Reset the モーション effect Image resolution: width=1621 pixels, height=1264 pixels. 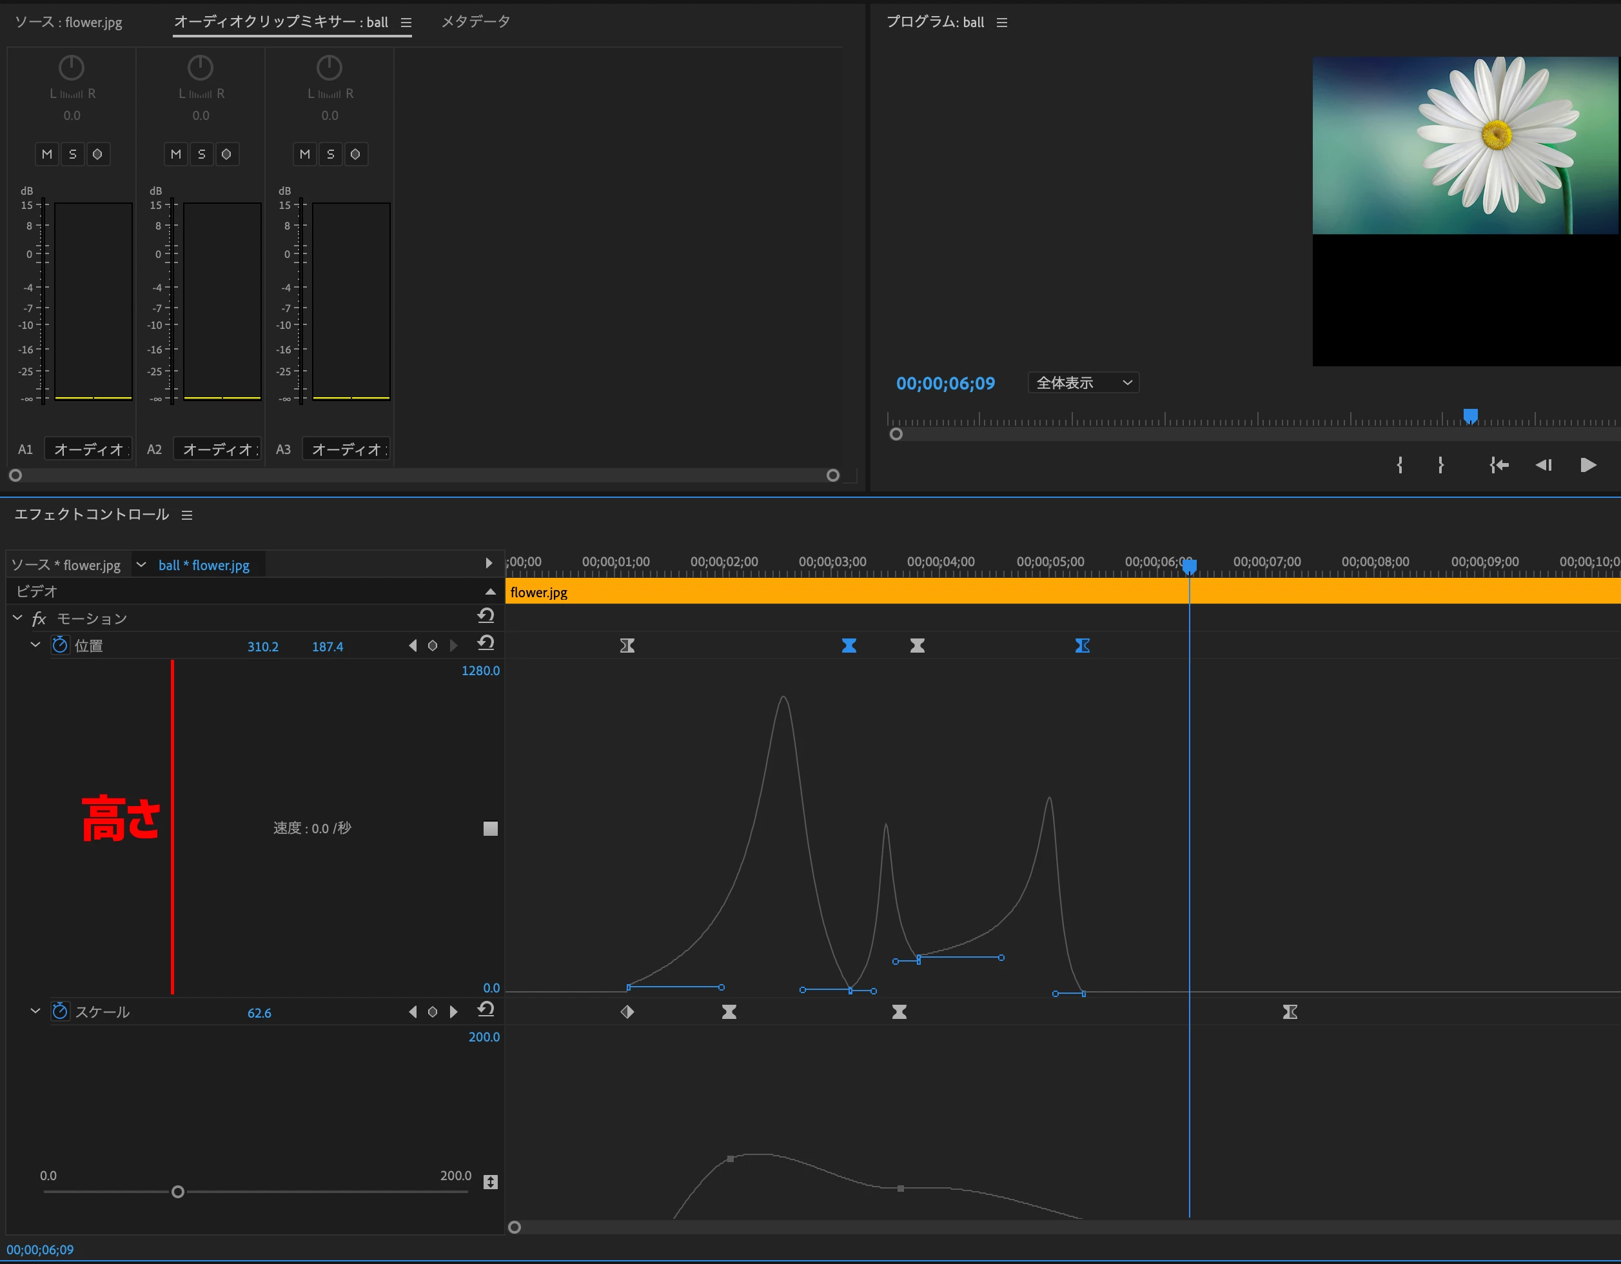coord(486,616)
